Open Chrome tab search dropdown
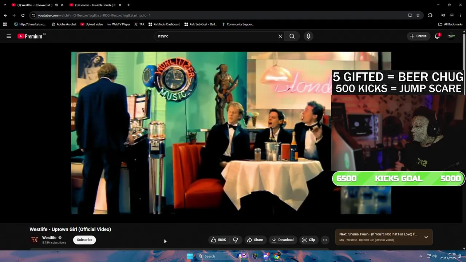The image size is (466, 262). [5, 5]
